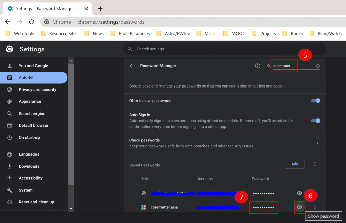Screen dimensions: 346x223
Task: Disable the Auto Sign-in switch
Action: 315,121
